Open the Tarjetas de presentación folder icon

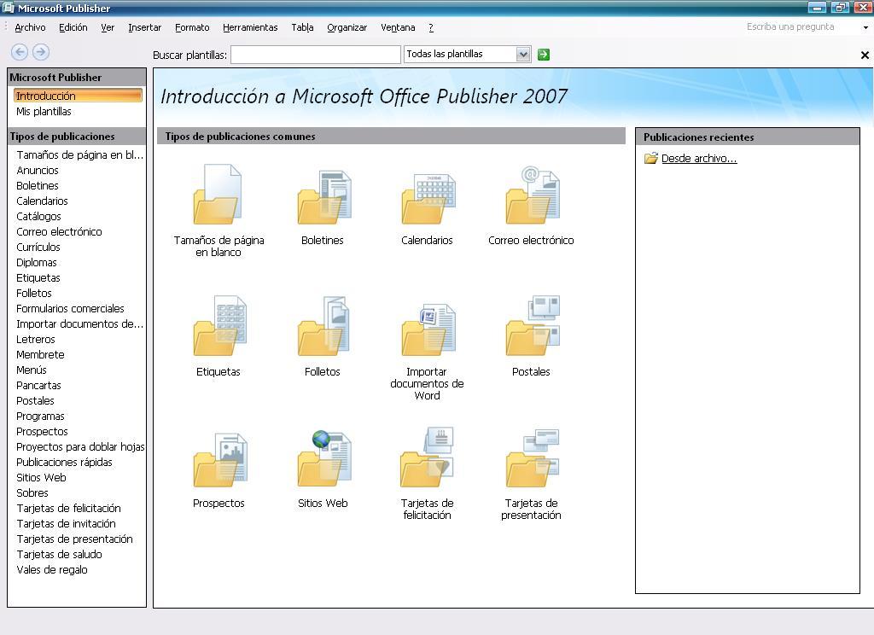[533, 457]
